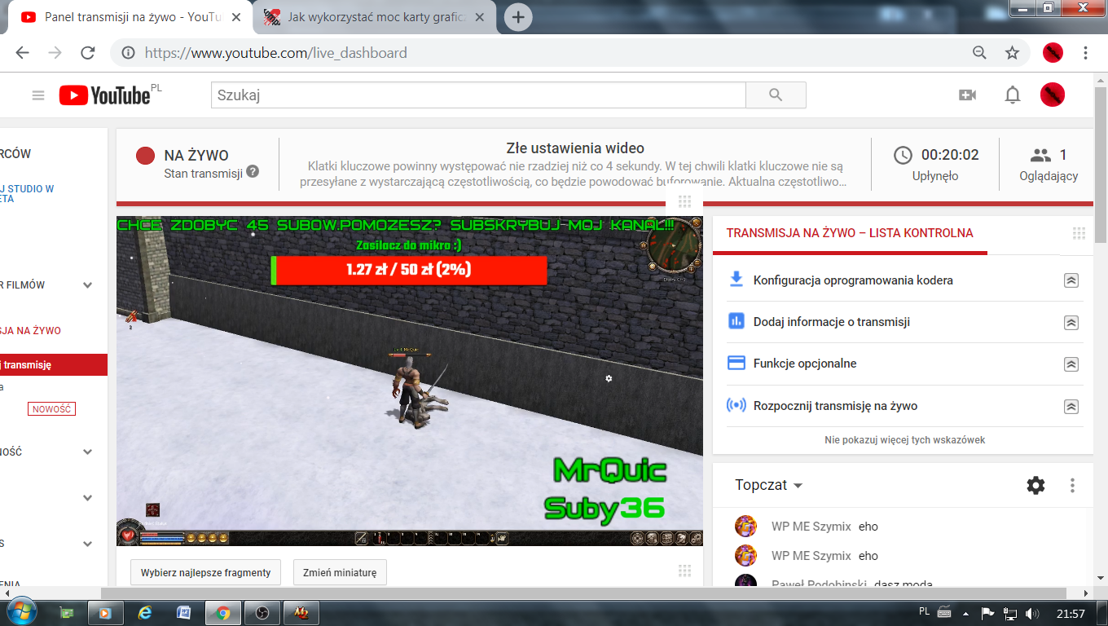Screen dimensions: 1108x626
Task: Click the Oglądający viewer count label
Action: (1049, 176)
